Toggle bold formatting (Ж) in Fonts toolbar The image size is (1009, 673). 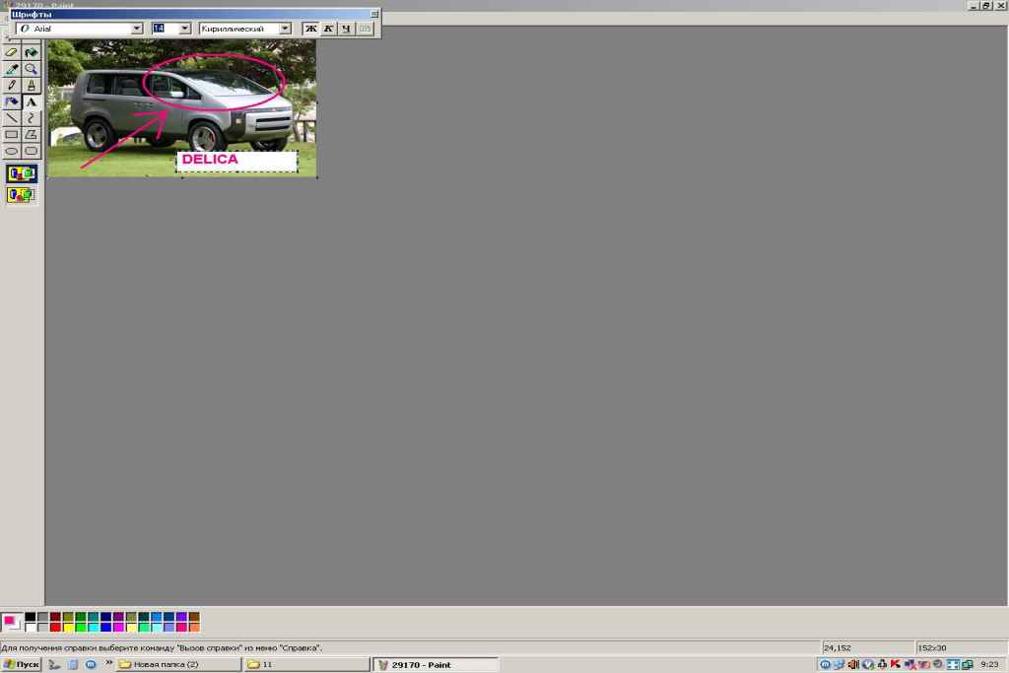(x=311, y=29)
